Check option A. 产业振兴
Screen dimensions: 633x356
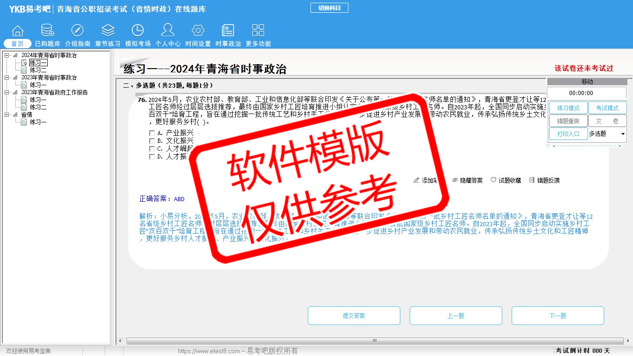coord(152,133)
